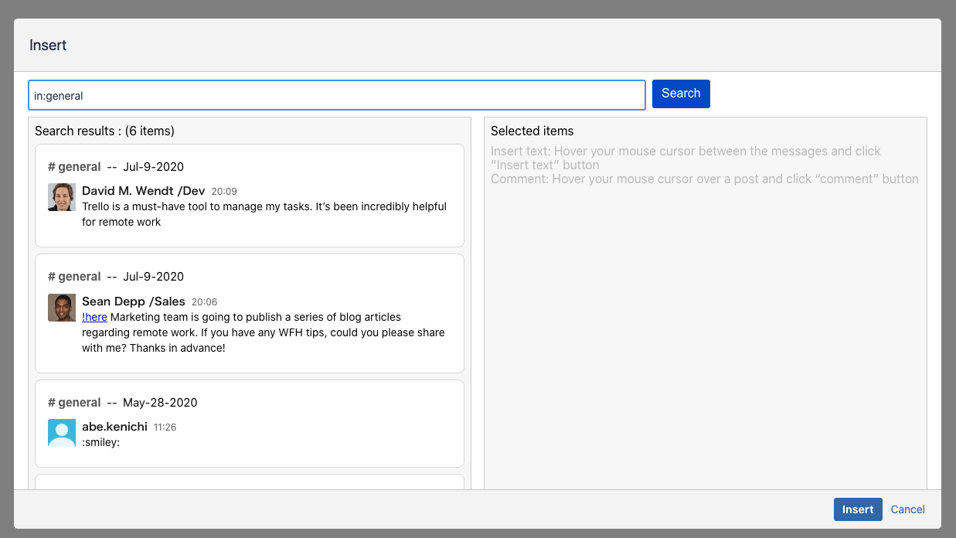Pick the Marketing team blog articles message
956x538 pixels.
point(264,332)
